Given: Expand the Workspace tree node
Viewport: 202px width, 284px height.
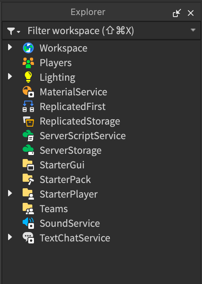Looking at the screenshot, I should tap(10, 47).
